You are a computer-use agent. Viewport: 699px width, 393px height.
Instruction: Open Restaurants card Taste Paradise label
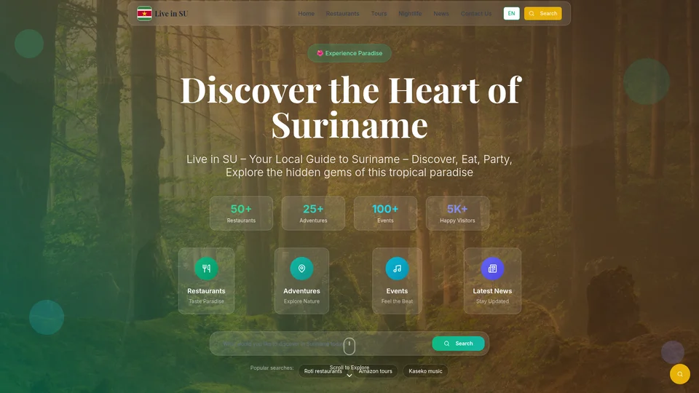pos(206,301)
